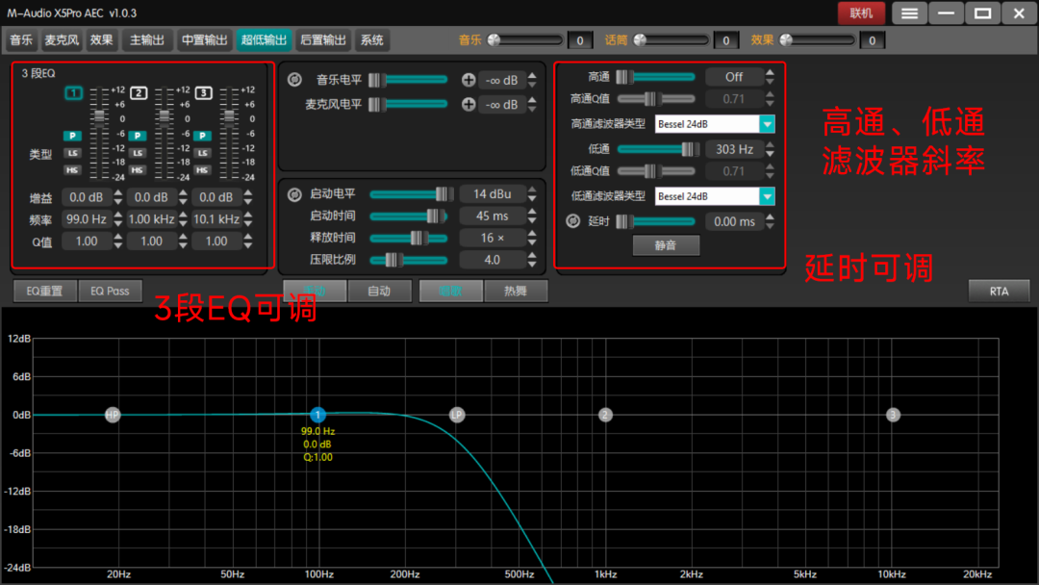The height and width of the screenshot is (585, 1039).
Task: Decrease 压限比例 value with down arrow
Action: tap(532, 265)
